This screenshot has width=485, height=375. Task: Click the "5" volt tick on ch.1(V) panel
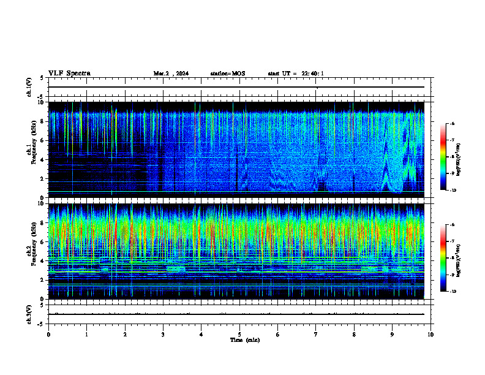[42, 78]
